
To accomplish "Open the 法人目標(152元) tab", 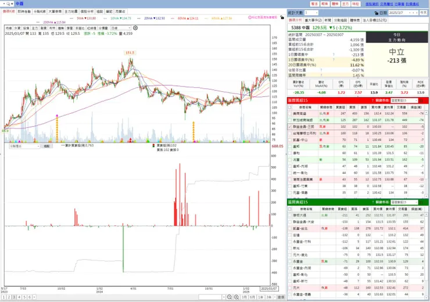I will pos(375,20).
